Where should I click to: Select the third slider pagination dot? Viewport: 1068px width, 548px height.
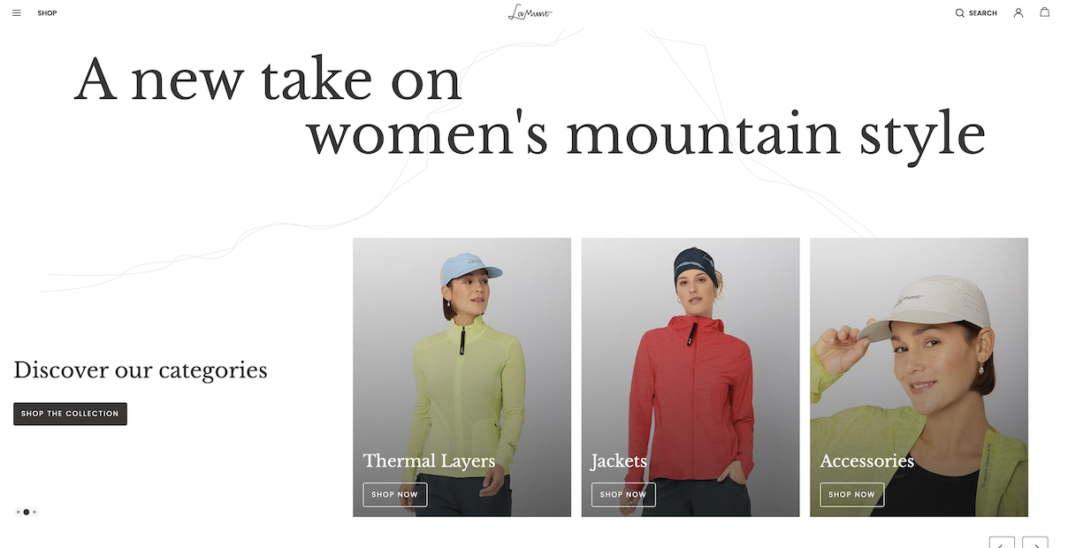pos(34,512)
